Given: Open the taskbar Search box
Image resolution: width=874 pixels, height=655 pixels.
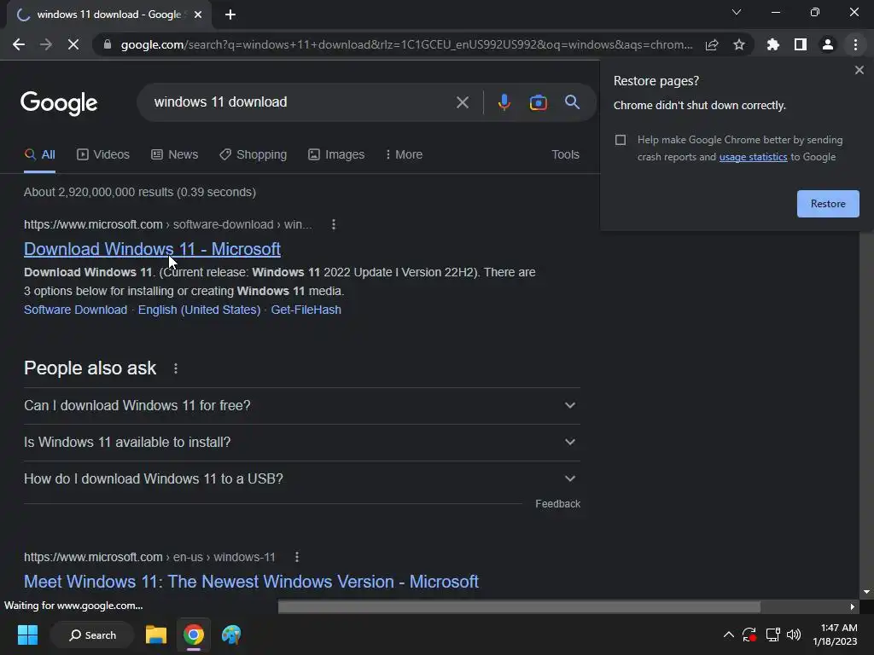Looking at the screenshot, I should click(92, 635).
